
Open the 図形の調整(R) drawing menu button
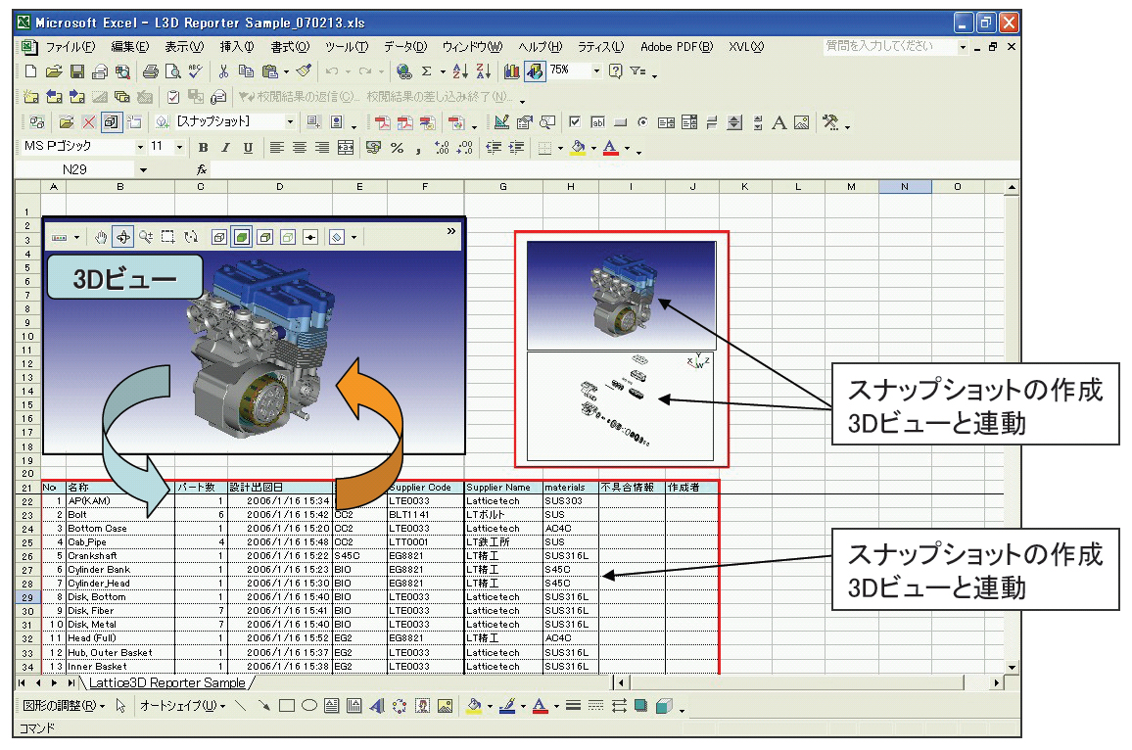[64, 706]
